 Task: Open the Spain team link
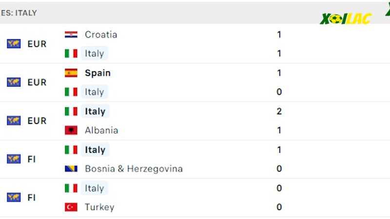point(98,73)
